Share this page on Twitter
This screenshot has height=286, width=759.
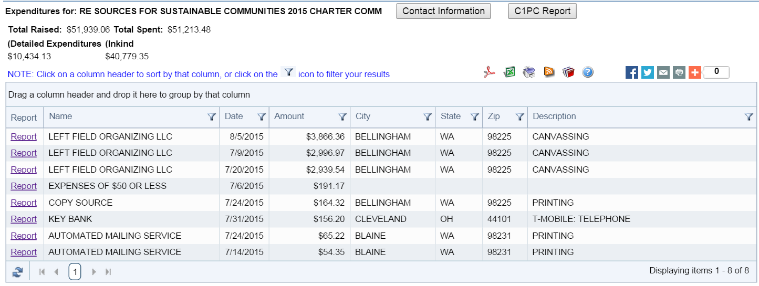click(x=648, y=72)
